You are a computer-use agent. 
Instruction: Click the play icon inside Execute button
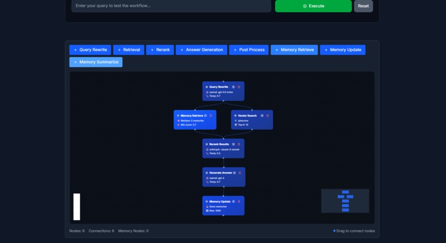(x=305, y=6)
